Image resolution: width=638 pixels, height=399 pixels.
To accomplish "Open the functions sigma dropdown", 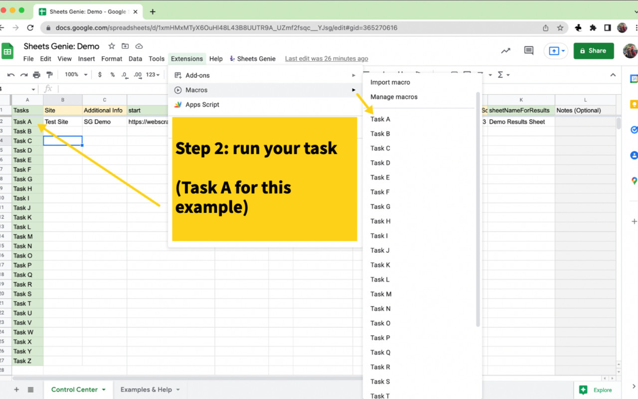I will click(x=503, y=75).
